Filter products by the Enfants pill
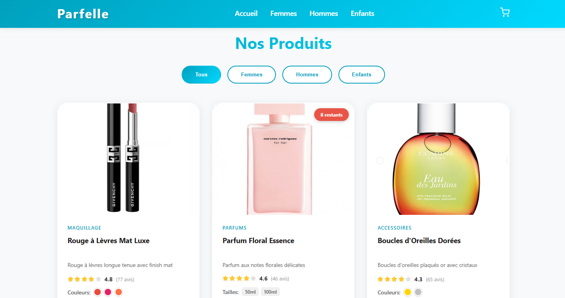This screenshot has height=298, width=565. tap(362, 74)
